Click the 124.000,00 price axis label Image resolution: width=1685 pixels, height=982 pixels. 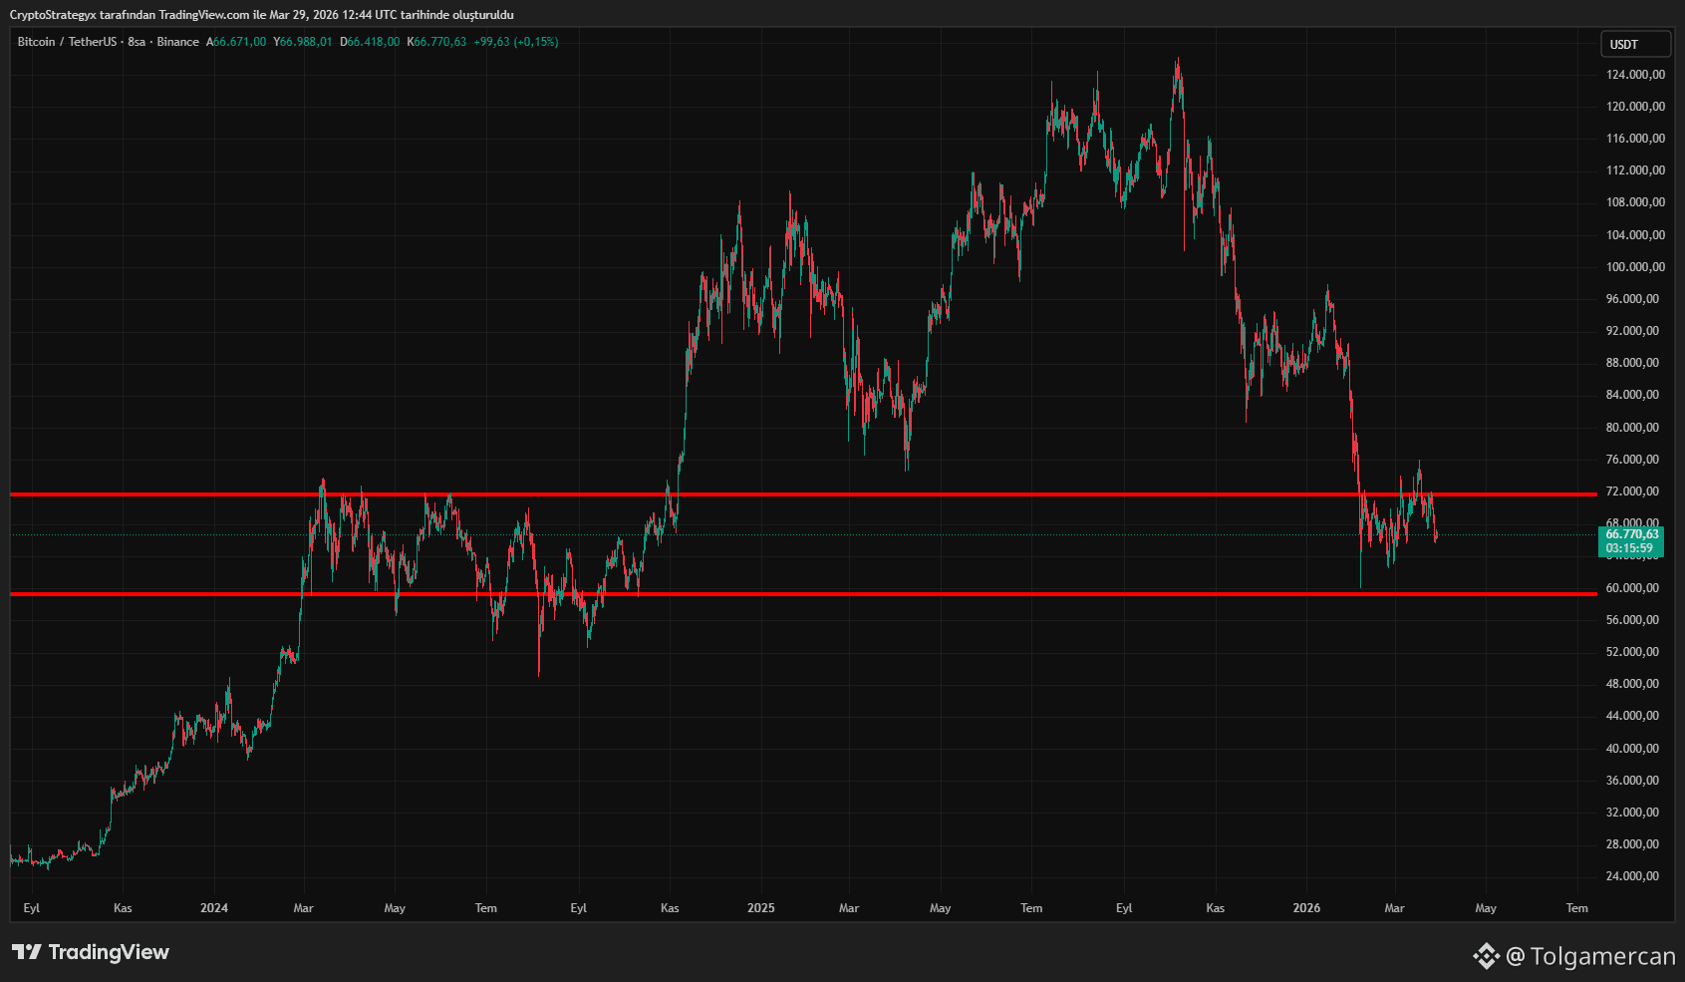tap(1635, 75)
